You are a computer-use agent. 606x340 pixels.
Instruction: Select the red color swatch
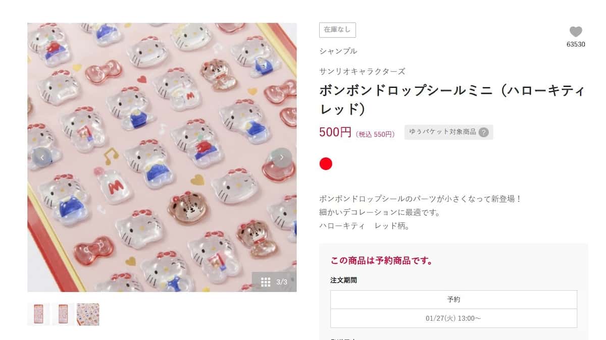tap(326, 164)
